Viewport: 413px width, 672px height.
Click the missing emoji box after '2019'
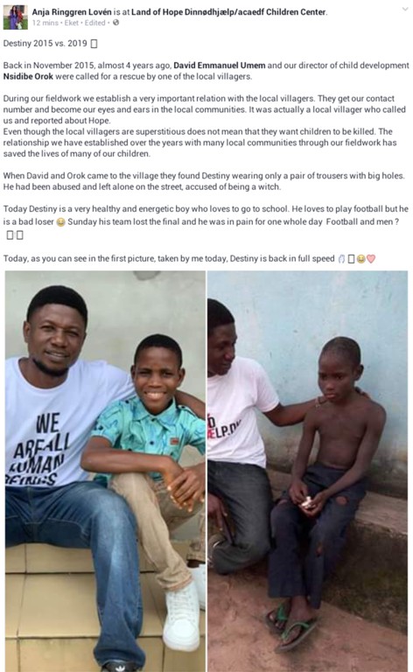[x=94, y=44]
